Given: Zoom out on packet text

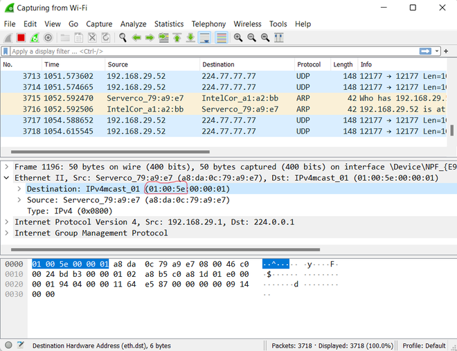Looking at the screenshot, I should point(251,38).
